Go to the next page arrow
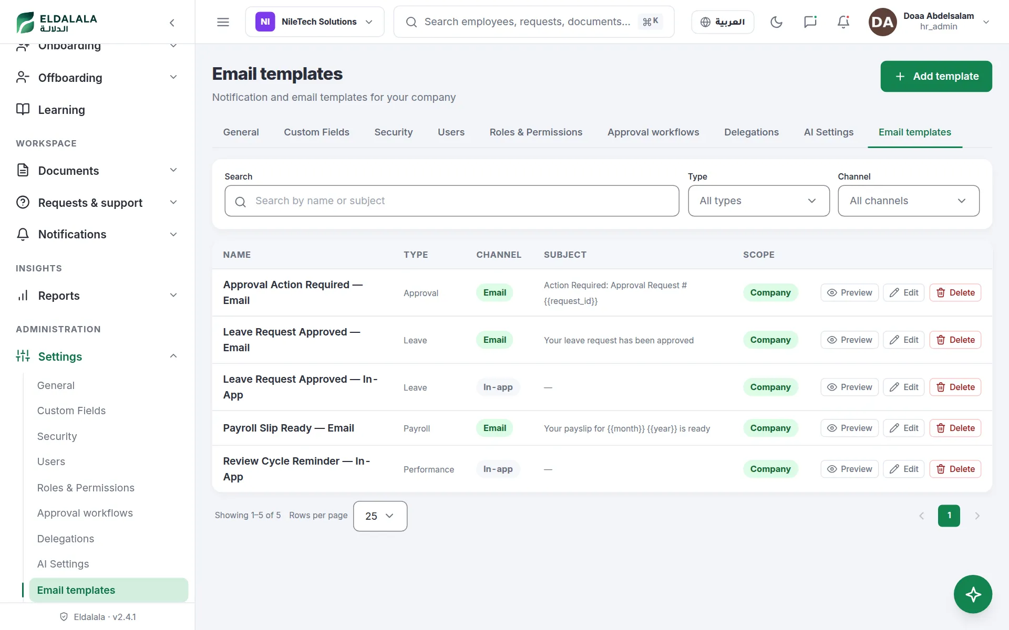Viewport: 1009px width, 630px height. pos(977,516)
